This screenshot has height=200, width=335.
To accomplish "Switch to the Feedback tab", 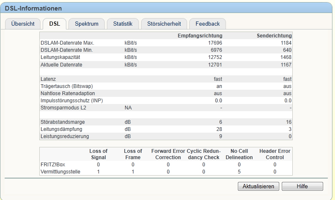I will point(208,24).
